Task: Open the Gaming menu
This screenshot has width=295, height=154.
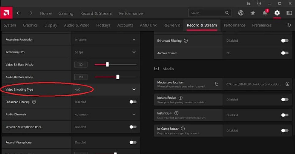Action: click(66, 13)
